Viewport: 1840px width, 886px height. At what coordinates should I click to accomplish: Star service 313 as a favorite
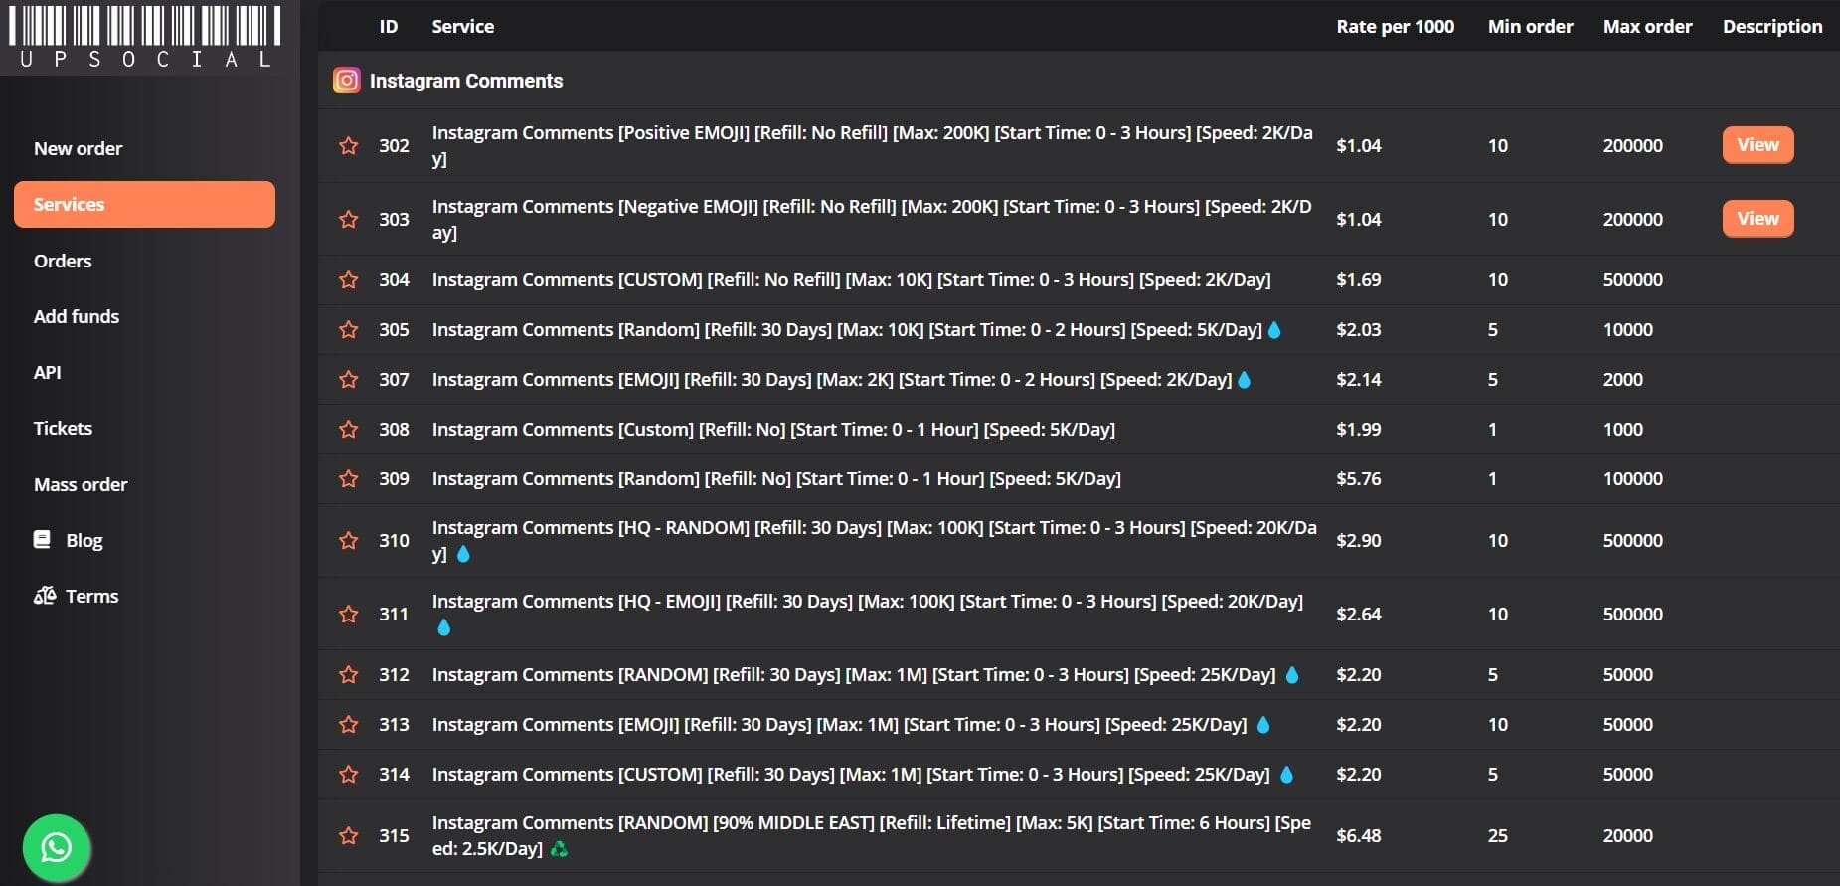click(349, 725)
